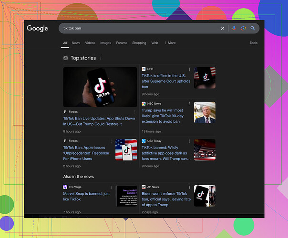Click the newspaper icon beside Top stories
Viewport: 288px width, 238px height.
(x=66, y=58)
